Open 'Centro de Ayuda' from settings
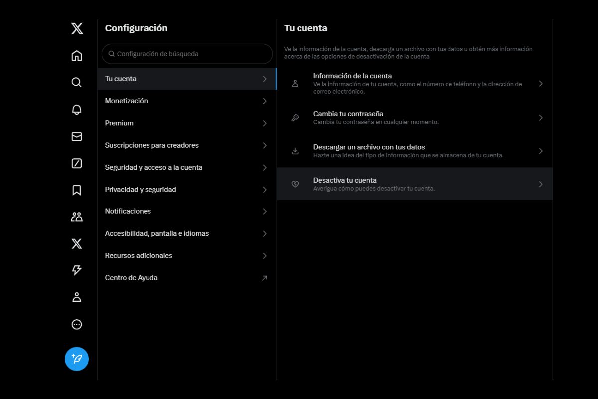Viewport: 598px width, 399px height. (x=186, y=278)
